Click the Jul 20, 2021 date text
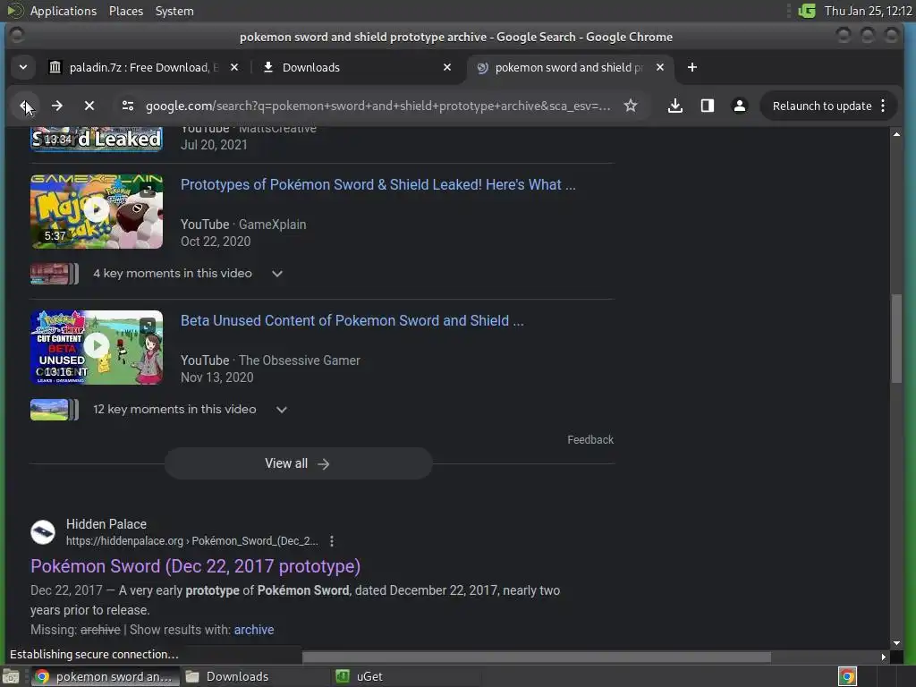 click(x=214, y=145)
